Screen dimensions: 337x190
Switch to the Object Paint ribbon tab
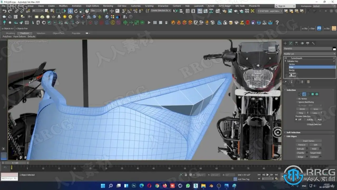click(x=58, y=33)
